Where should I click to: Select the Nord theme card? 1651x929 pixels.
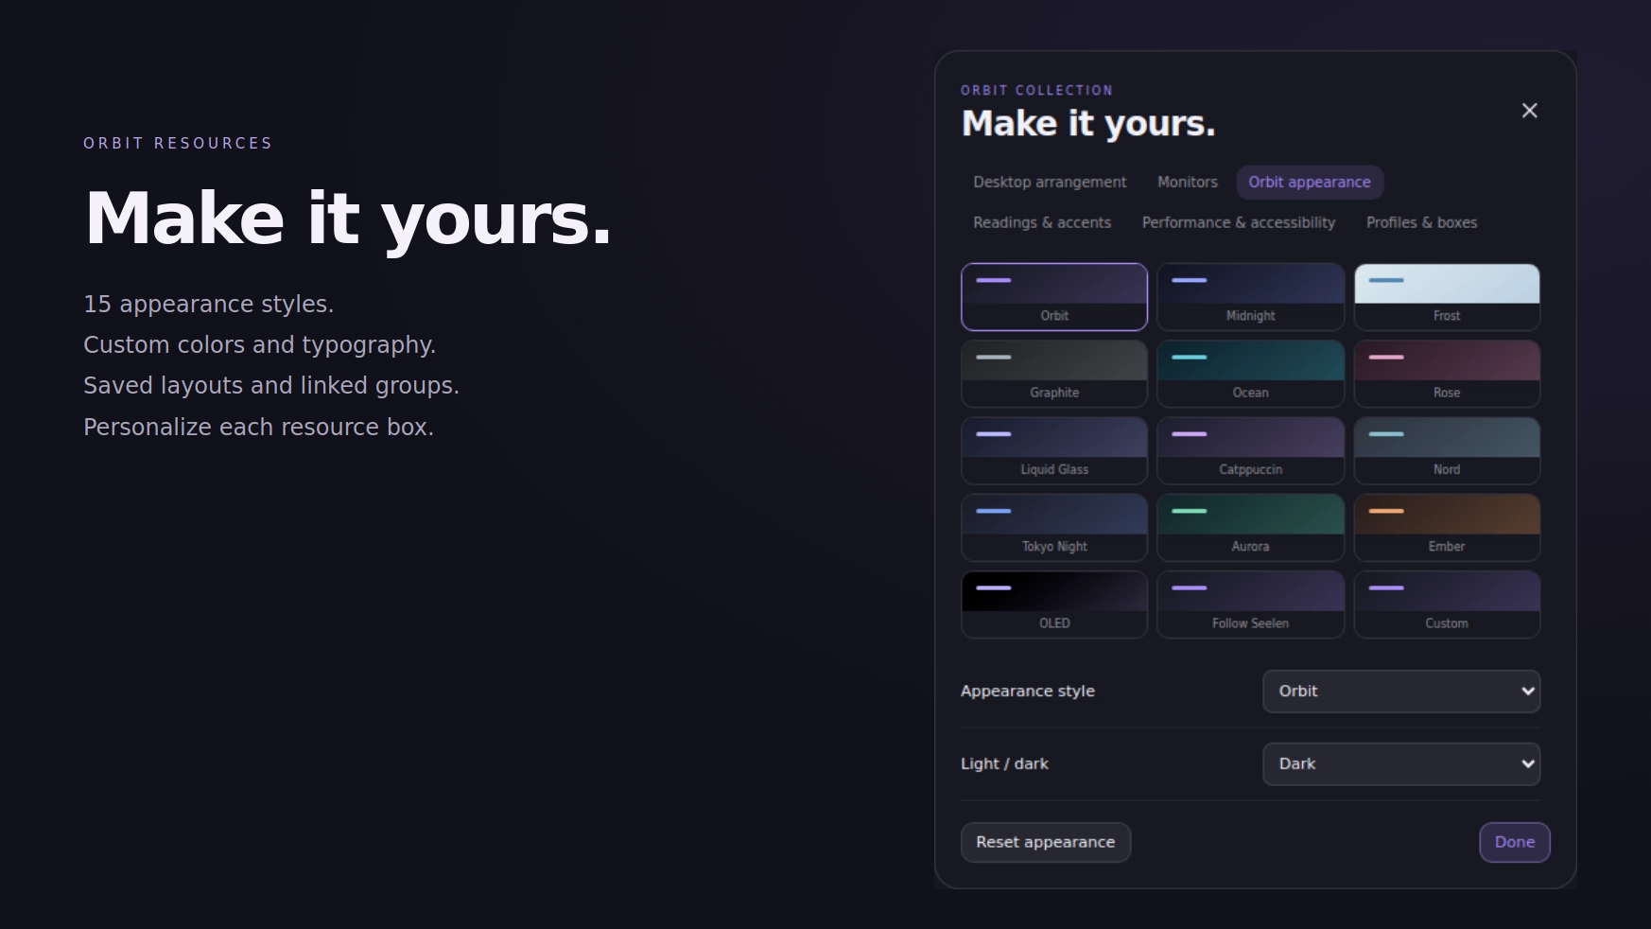(1447, 451)
